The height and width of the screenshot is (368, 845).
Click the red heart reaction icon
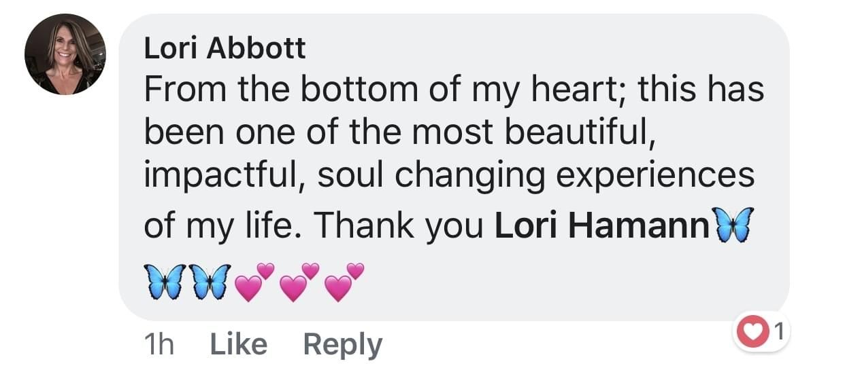[751, 333]
